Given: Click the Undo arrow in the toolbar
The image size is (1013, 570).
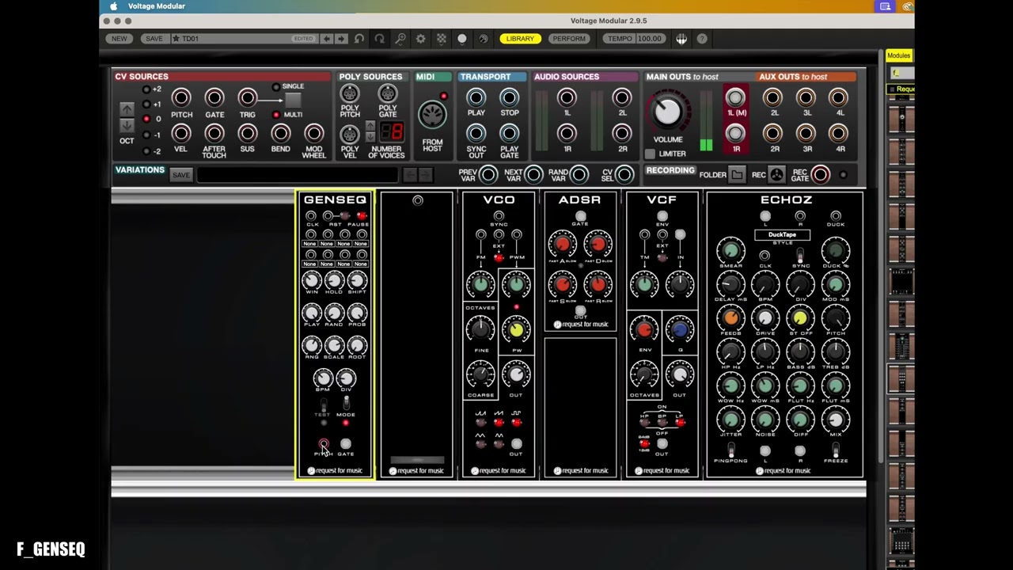Looking at the screenshot, I should click(x=359, y=39).
